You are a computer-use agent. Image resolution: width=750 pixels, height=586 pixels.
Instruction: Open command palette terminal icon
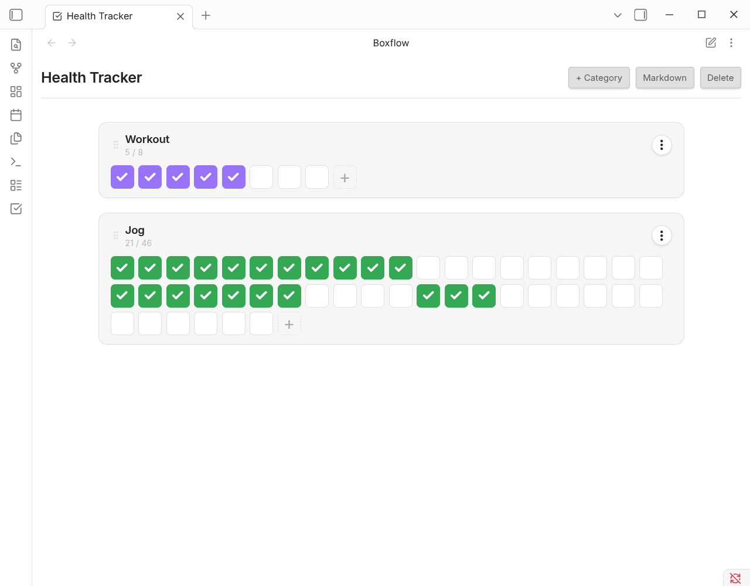[16, 162]
